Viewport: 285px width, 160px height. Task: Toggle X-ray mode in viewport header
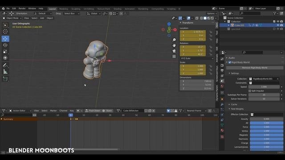tap(197, 18)
